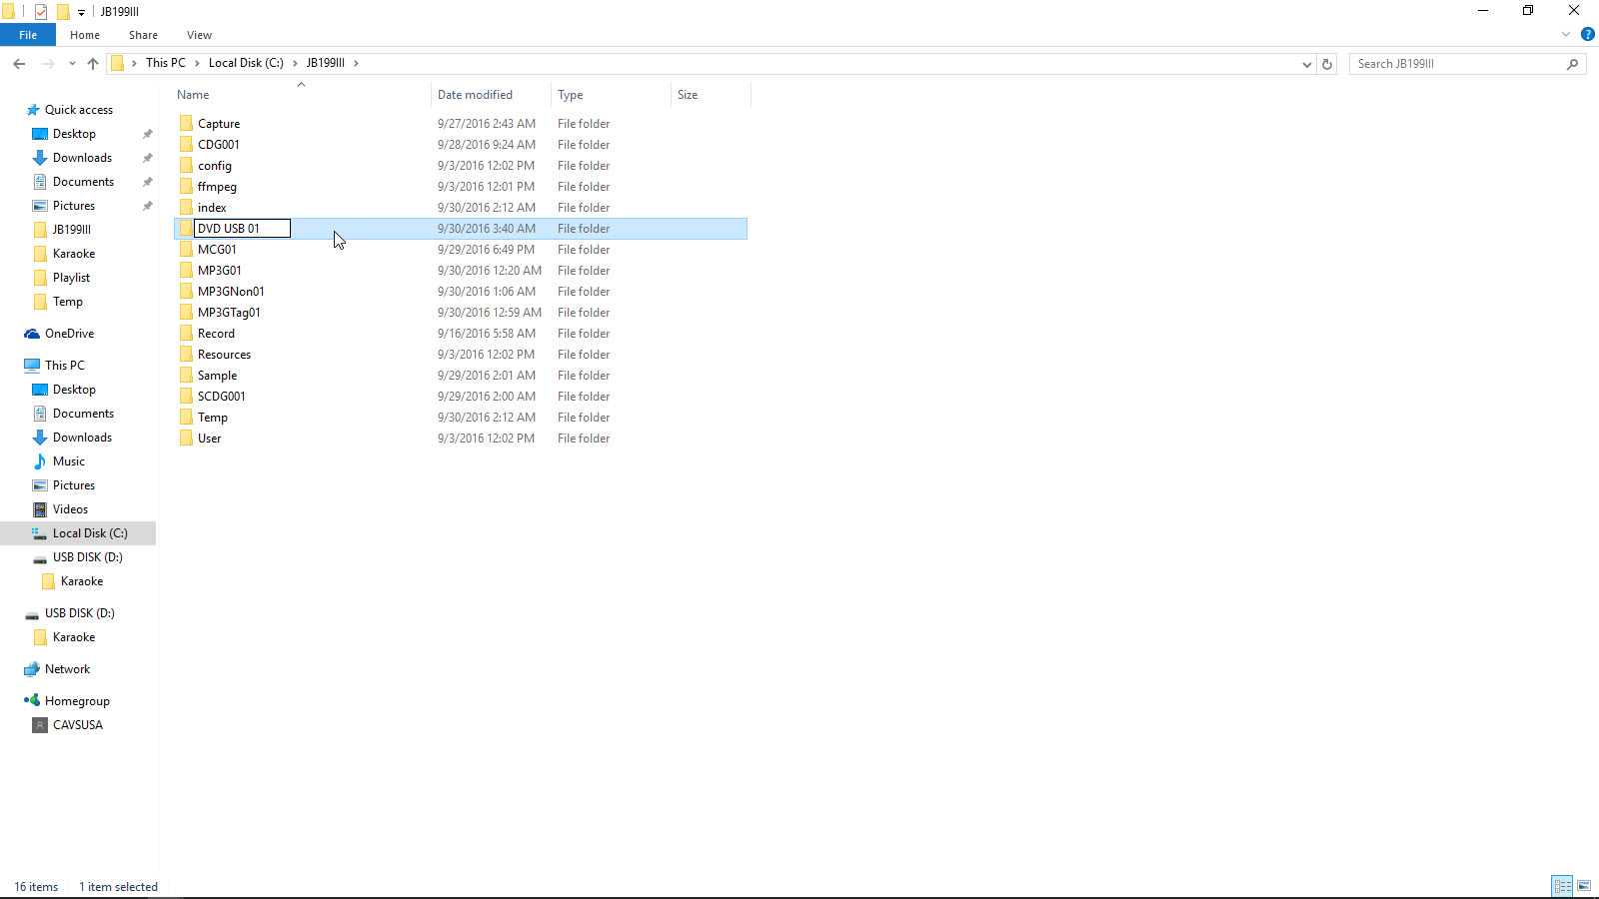Expand the chevron after JB199III in breadcrumb
This screenshot has width=1599, height=899.
tap(356, 63)
